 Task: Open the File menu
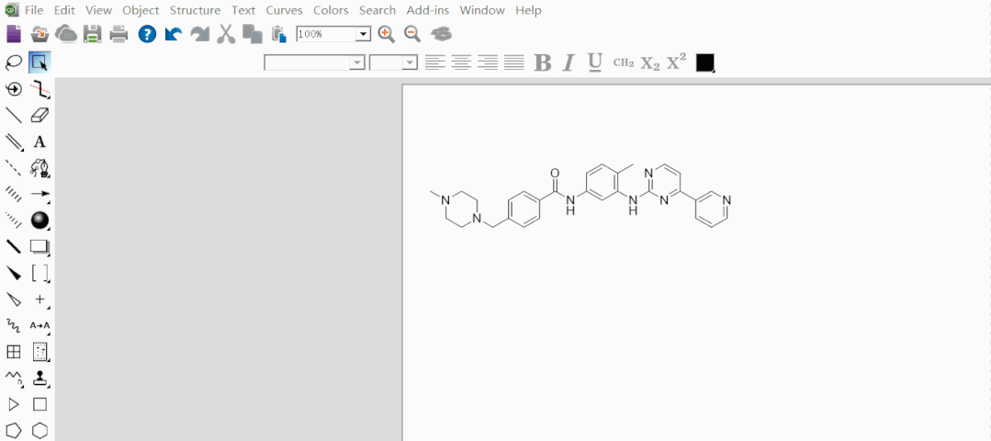click(x=34, y=10)
